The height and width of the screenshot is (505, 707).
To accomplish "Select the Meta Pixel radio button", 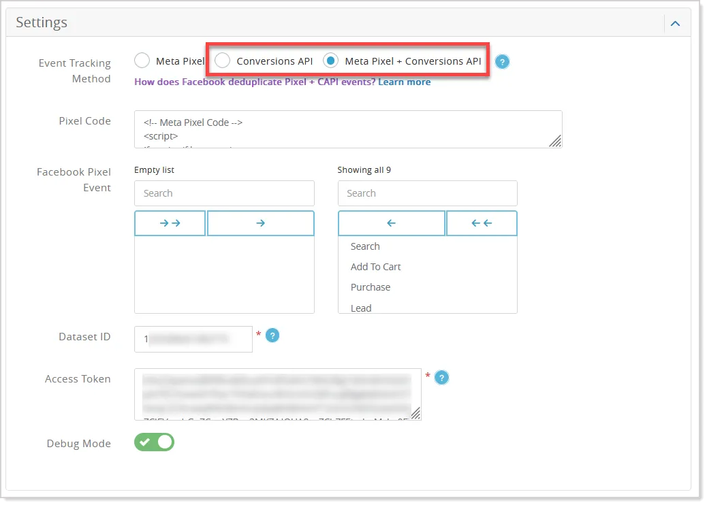I will [142, 61].
